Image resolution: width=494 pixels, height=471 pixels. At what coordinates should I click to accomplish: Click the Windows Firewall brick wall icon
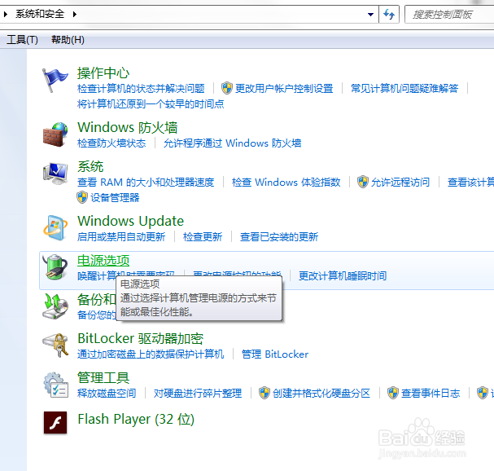click(55, 134)
